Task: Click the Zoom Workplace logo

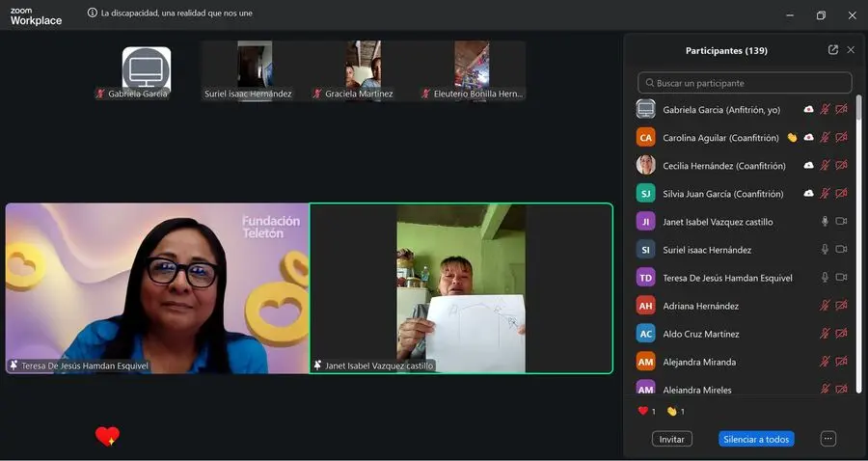Action: coord(36,17)
